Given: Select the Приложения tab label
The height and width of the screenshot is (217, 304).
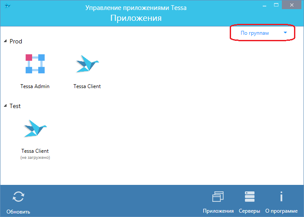Looking at the screenshot, I should coord(218,211).
